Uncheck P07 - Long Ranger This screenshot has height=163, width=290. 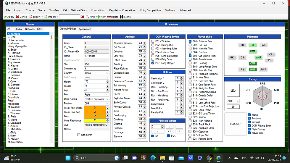tap(153, 63)
